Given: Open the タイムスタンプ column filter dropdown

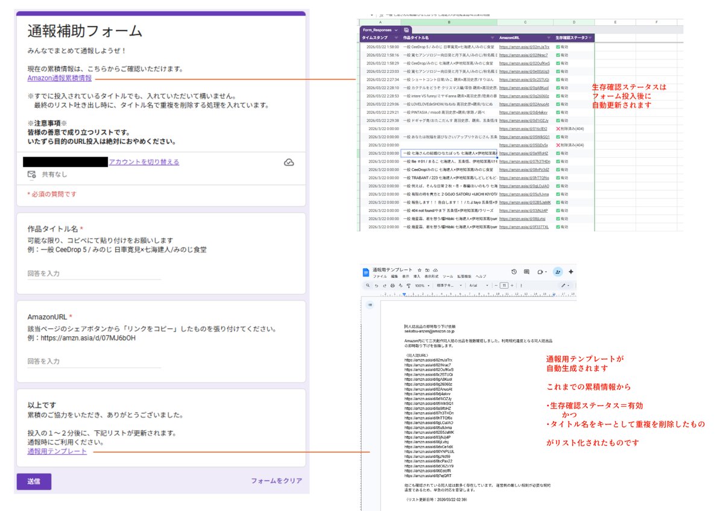Looking at the screenshot, I should (396, 37).
